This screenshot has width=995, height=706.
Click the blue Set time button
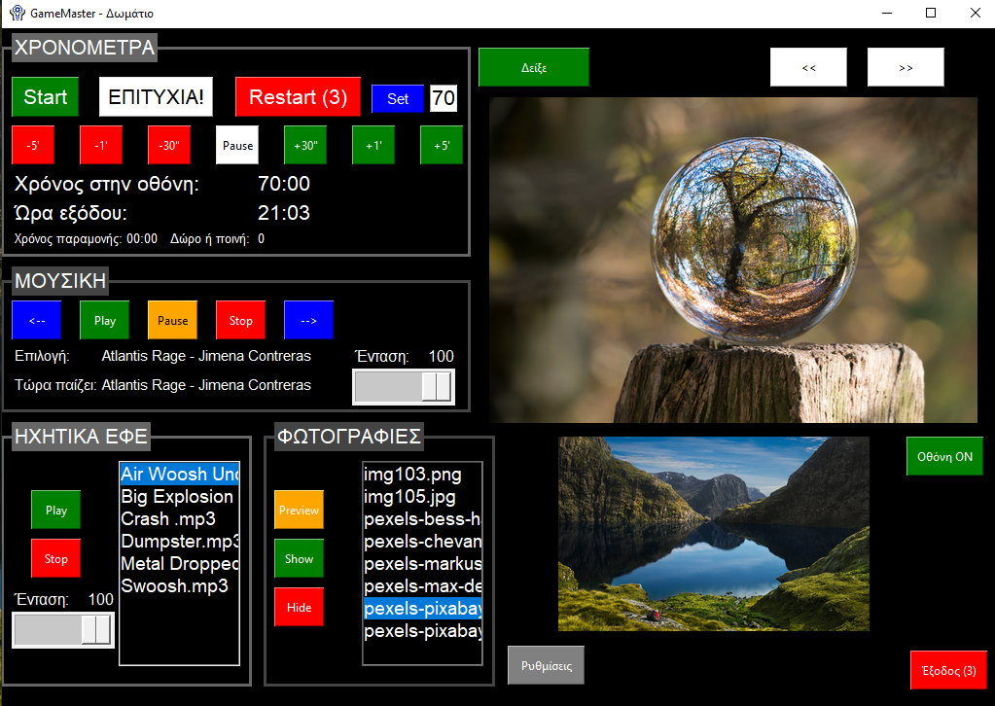(398, 98)
